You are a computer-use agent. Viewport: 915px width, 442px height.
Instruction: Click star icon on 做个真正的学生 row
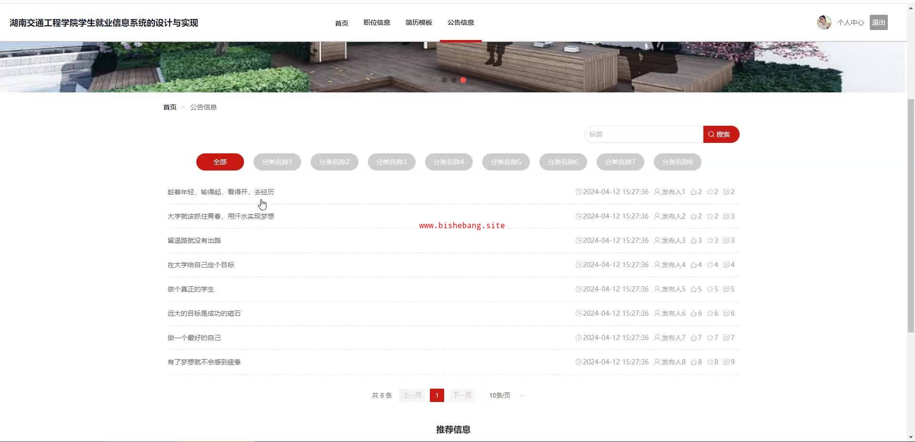710,289
